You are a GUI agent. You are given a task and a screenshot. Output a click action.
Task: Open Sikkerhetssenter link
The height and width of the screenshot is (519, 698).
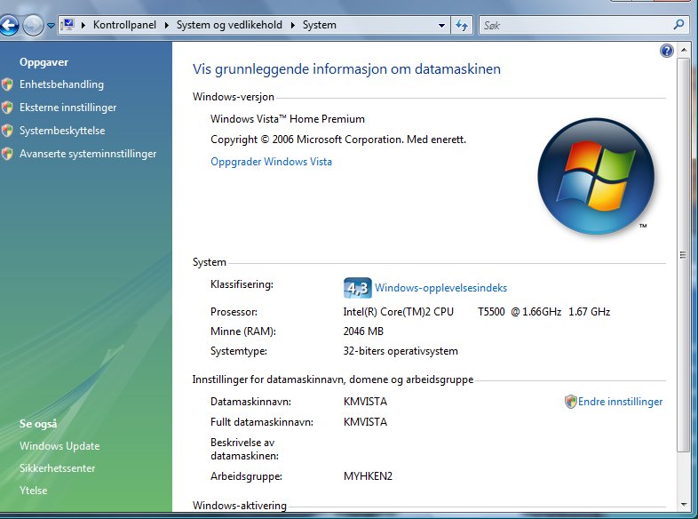(x=57, y=468)
